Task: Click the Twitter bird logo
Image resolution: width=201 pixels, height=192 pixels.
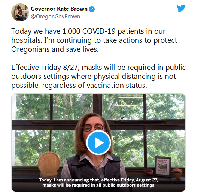Action: click(x=181, y=8)
